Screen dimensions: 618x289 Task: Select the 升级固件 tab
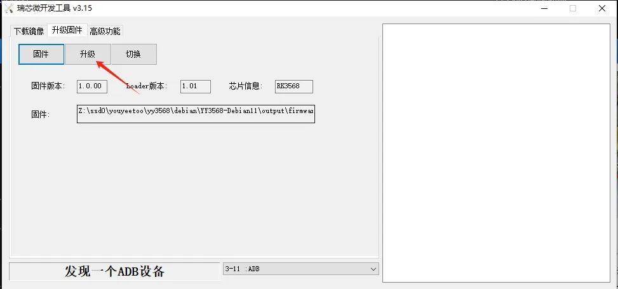tap(67, 30)
